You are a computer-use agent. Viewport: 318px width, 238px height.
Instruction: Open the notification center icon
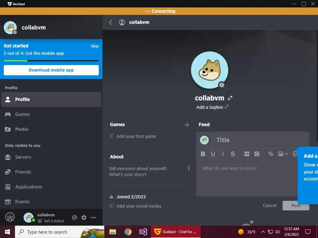tap(308, 232)
